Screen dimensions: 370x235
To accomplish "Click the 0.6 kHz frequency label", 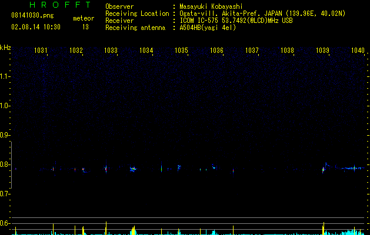I will [5, 223].
